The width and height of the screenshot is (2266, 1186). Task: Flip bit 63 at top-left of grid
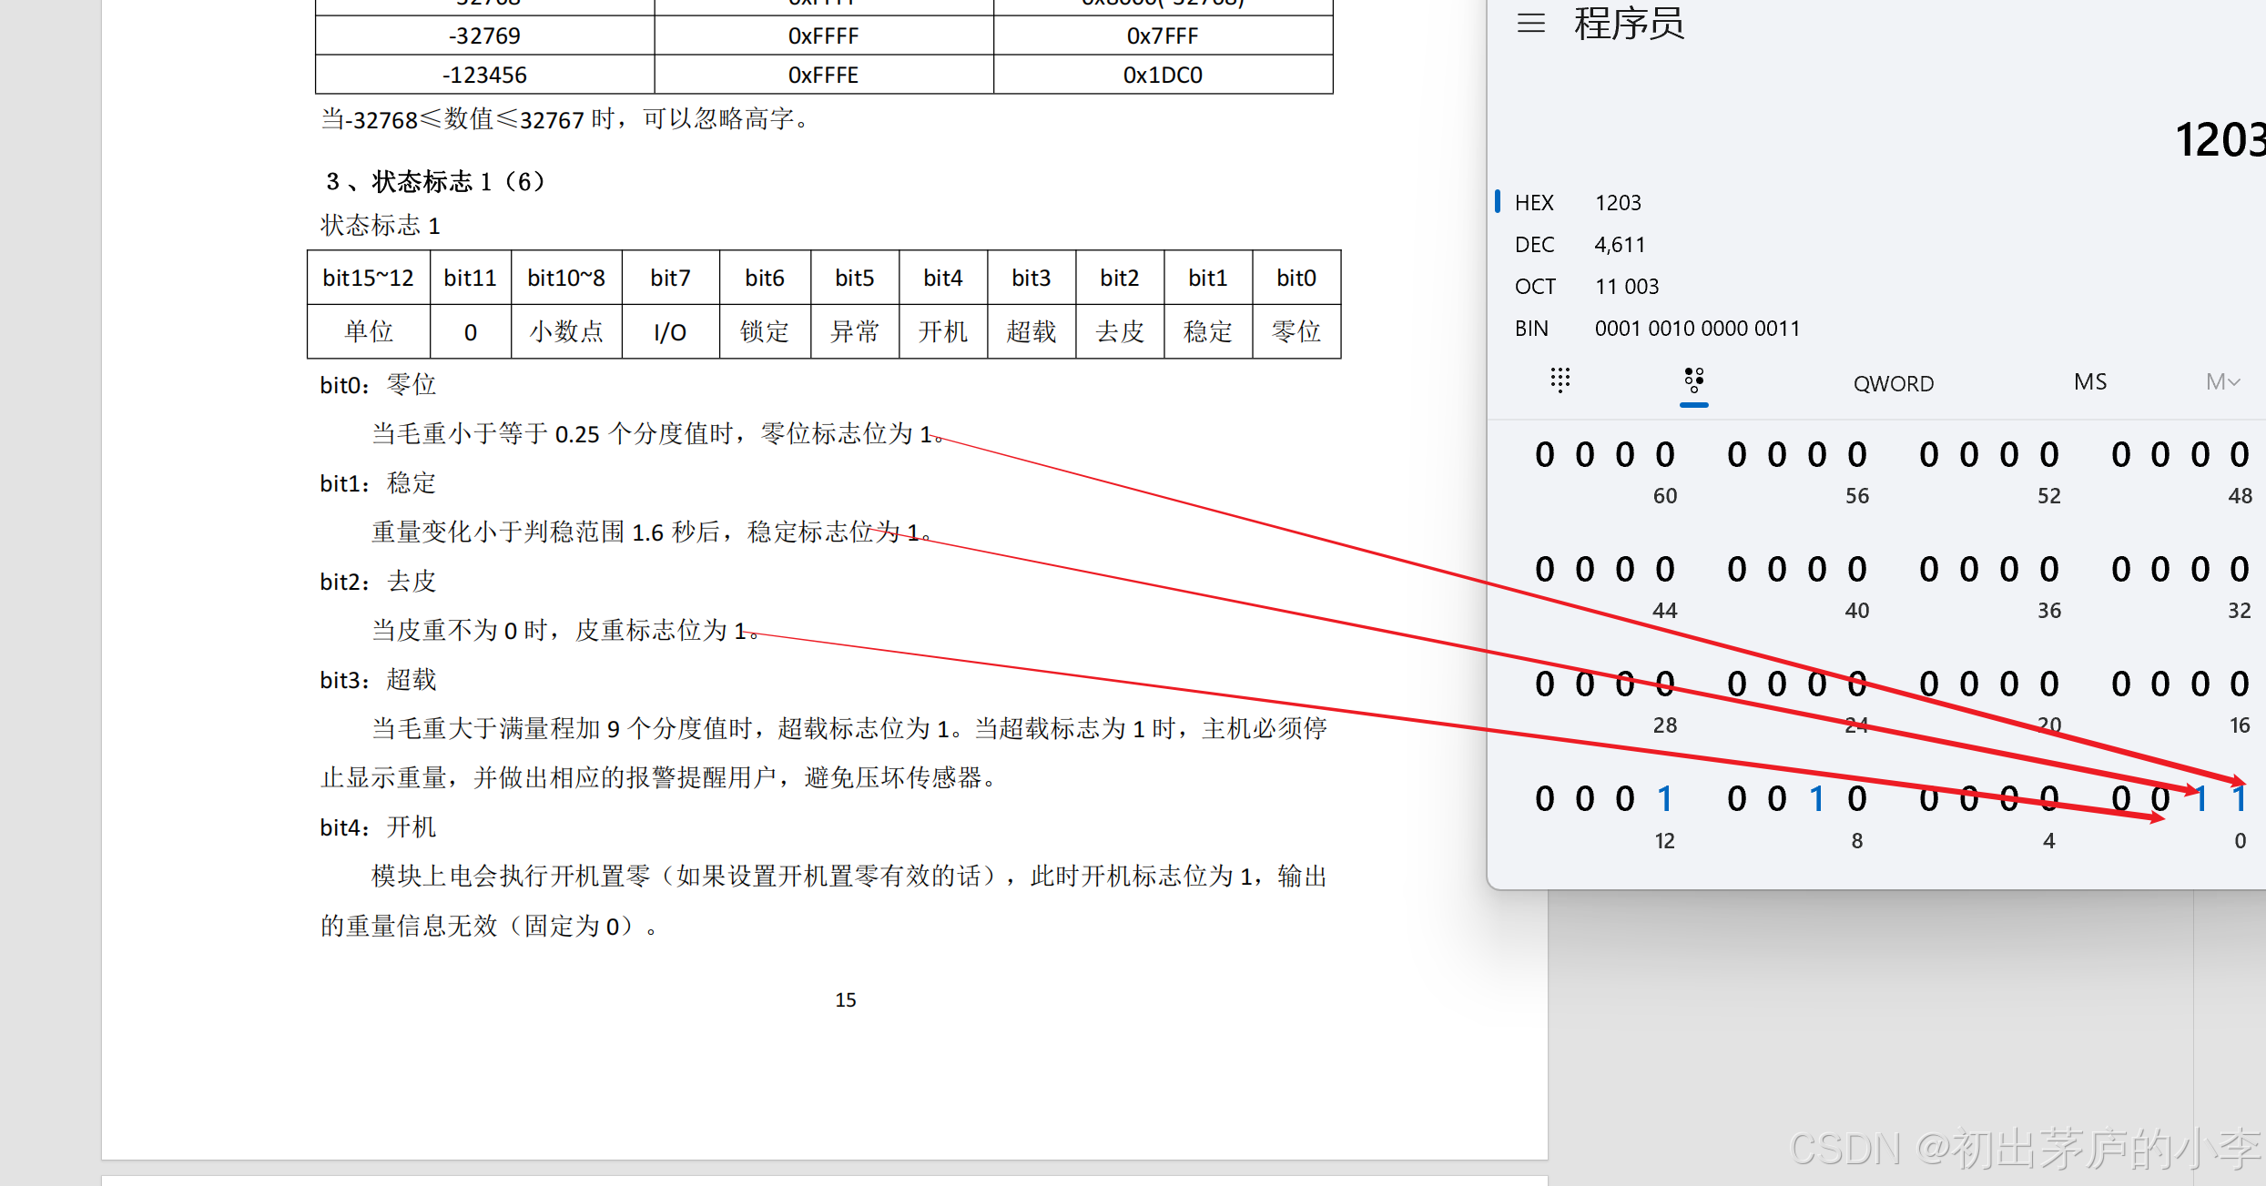point(1545,455)
